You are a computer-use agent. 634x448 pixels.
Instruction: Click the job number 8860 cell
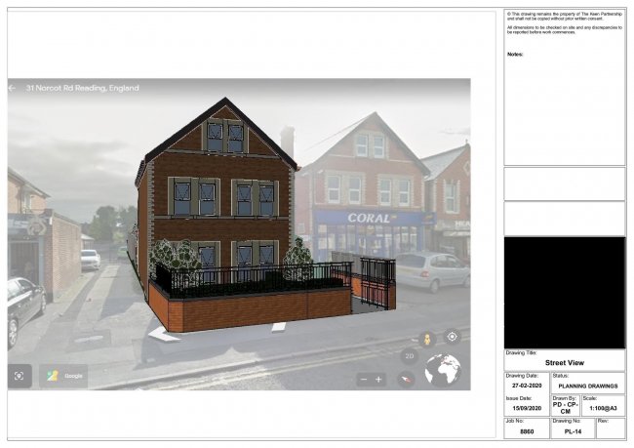click(527, 430)
